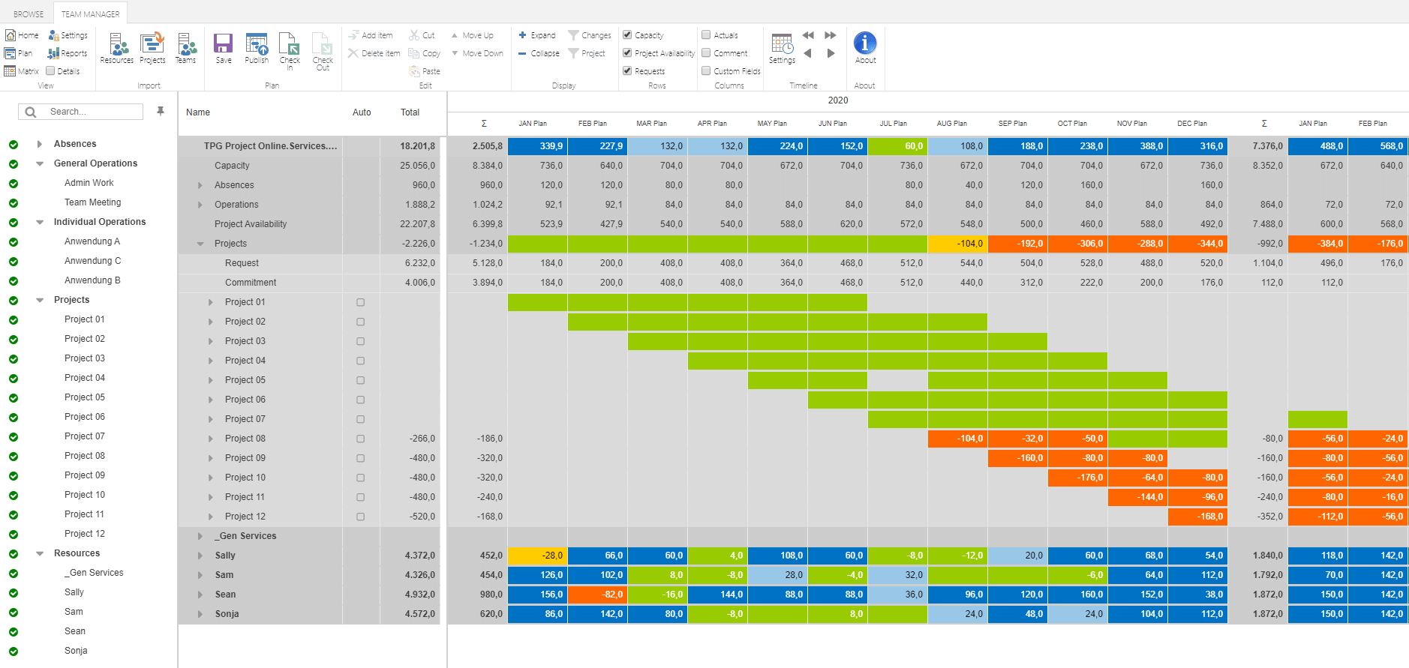Screen dimensions: 1409x668
Task: Click the Save icon in the ribbon
Action: [223, 45]
